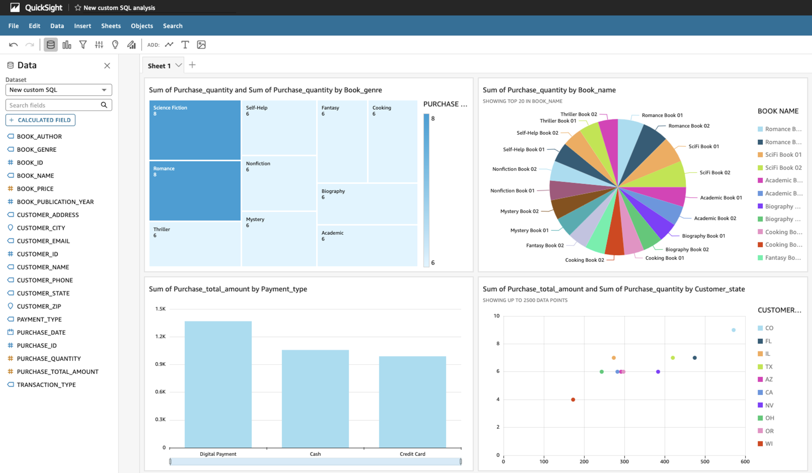This screenshot has height=473, width=812.
Task: Open the Insert menu
Action: (x=82, y=26)
